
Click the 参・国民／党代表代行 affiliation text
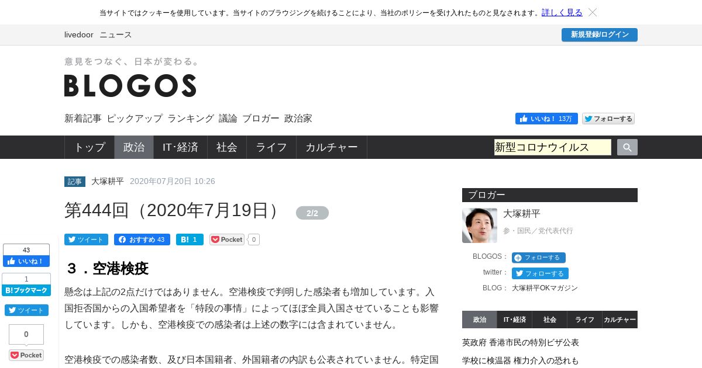538,231
